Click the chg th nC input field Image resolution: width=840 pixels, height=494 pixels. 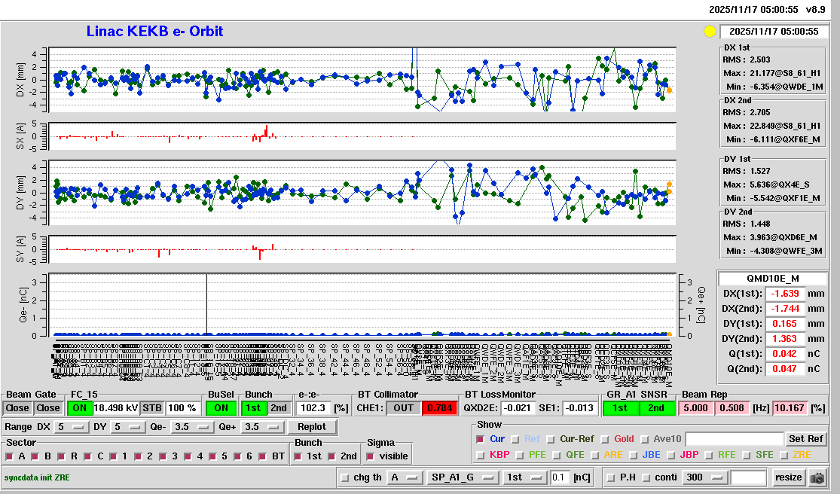tap(559, 477)
